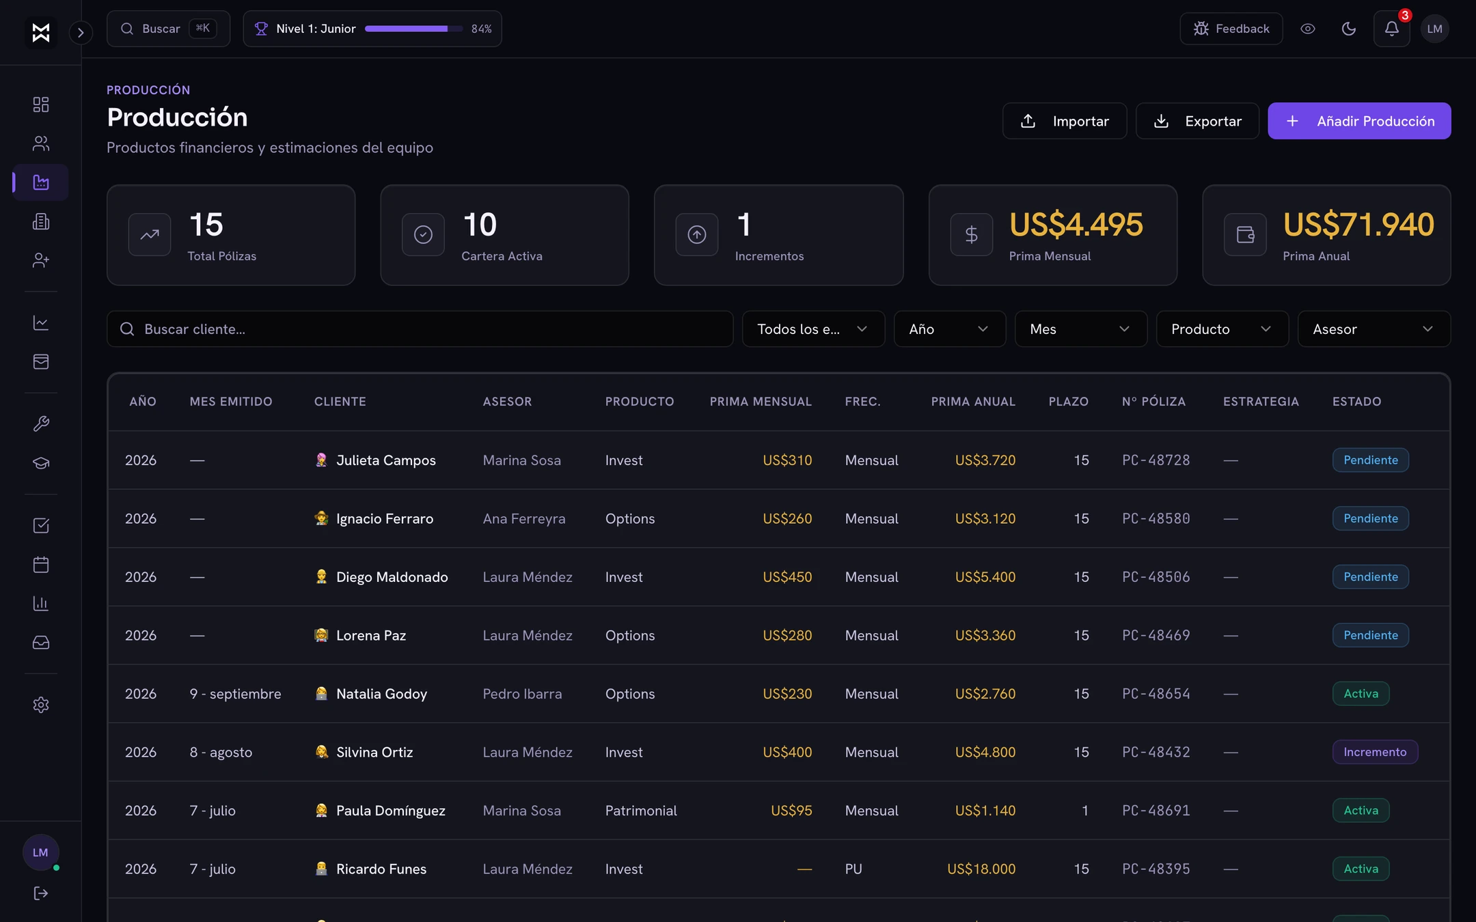This screenshot has height=922, width=1476.
Task: Open the line chart icon in sidebar
Action: click(x=41, y=322)
